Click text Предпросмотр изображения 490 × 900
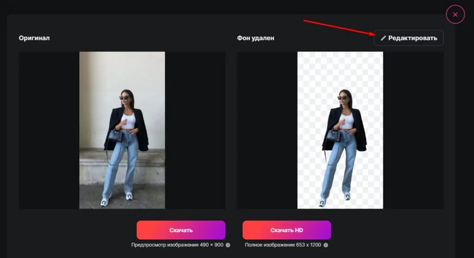474x258 pixels. pos(177,245)
